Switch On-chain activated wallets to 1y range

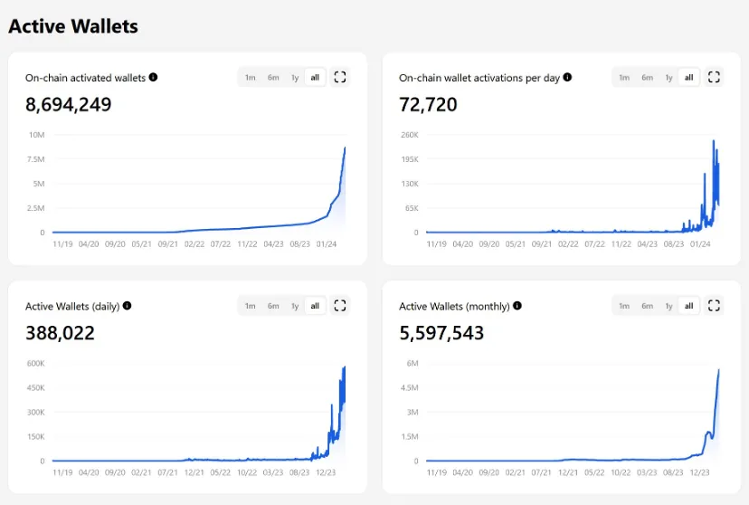pos(295,78)
